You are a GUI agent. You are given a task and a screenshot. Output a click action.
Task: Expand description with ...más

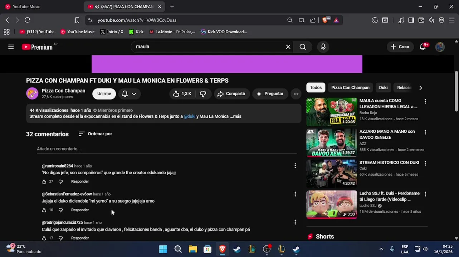tap(235, 116)
